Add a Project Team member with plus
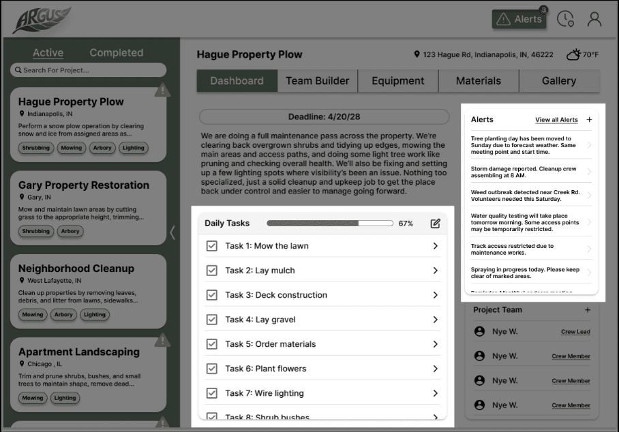Screen dimensions: 619x432 click(x=588, y=310)
